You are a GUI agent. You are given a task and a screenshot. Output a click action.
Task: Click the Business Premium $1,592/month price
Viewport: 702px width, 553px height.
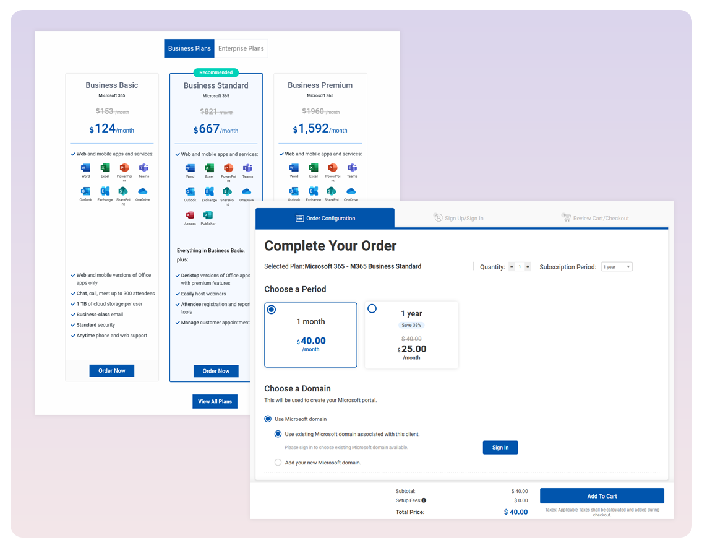pyautogui.click(x=320, y=129)
